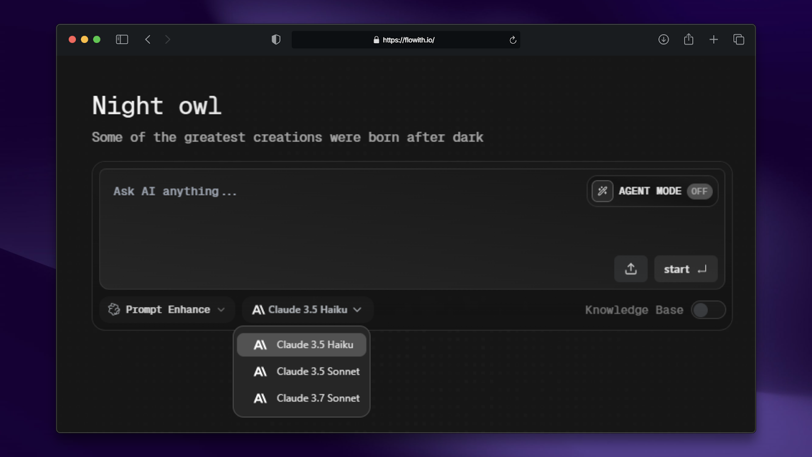The width and height of the screenshot is (812, 457).
Task: Pick Claude 3.7 Sonnet from the model list
Action: [x=301, y=399]
